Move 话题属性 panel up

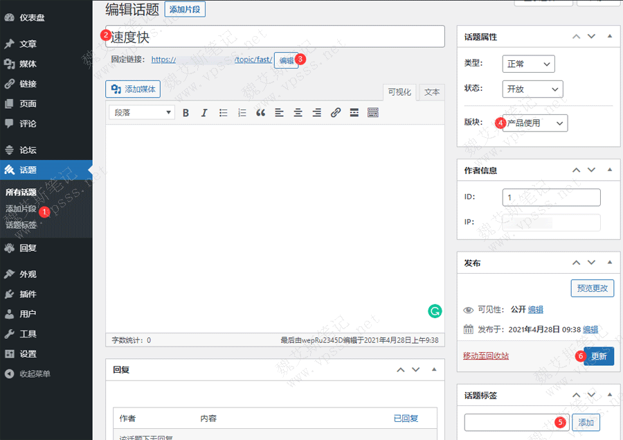click(x=576, y=37)
